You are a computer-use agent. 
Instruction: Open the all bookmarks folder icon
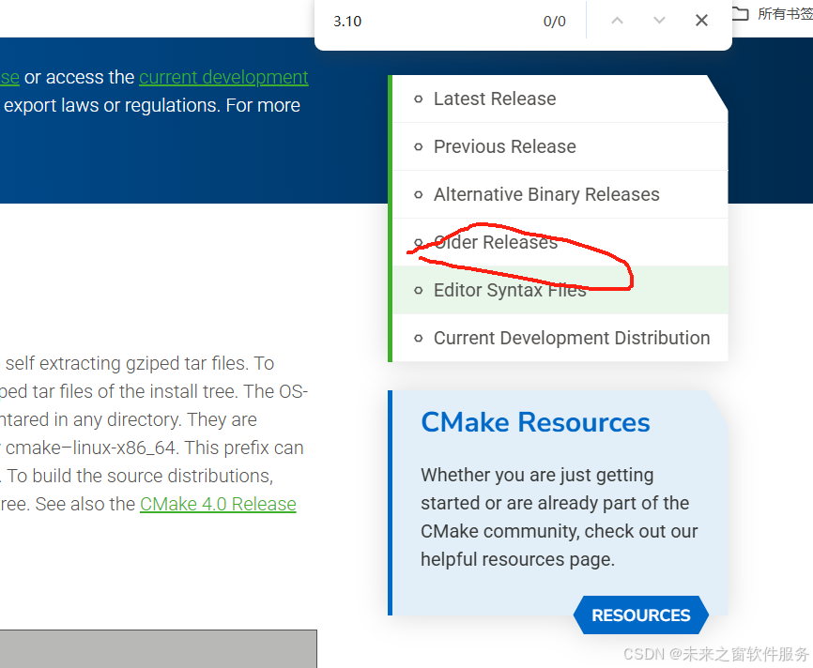click(x=741, y=14)
